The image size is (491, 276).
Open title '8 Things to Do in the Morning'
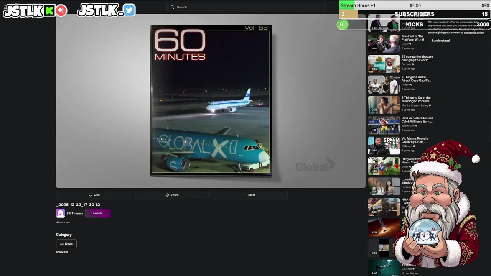point(416,99)
